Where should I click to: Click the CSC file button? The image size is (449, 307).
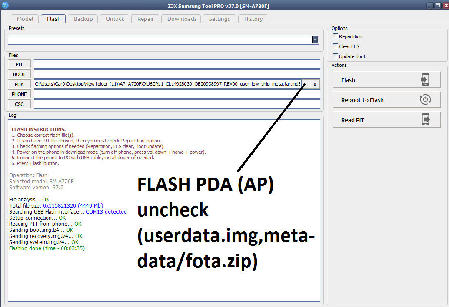pyautogui.click(x=19, y=104)
